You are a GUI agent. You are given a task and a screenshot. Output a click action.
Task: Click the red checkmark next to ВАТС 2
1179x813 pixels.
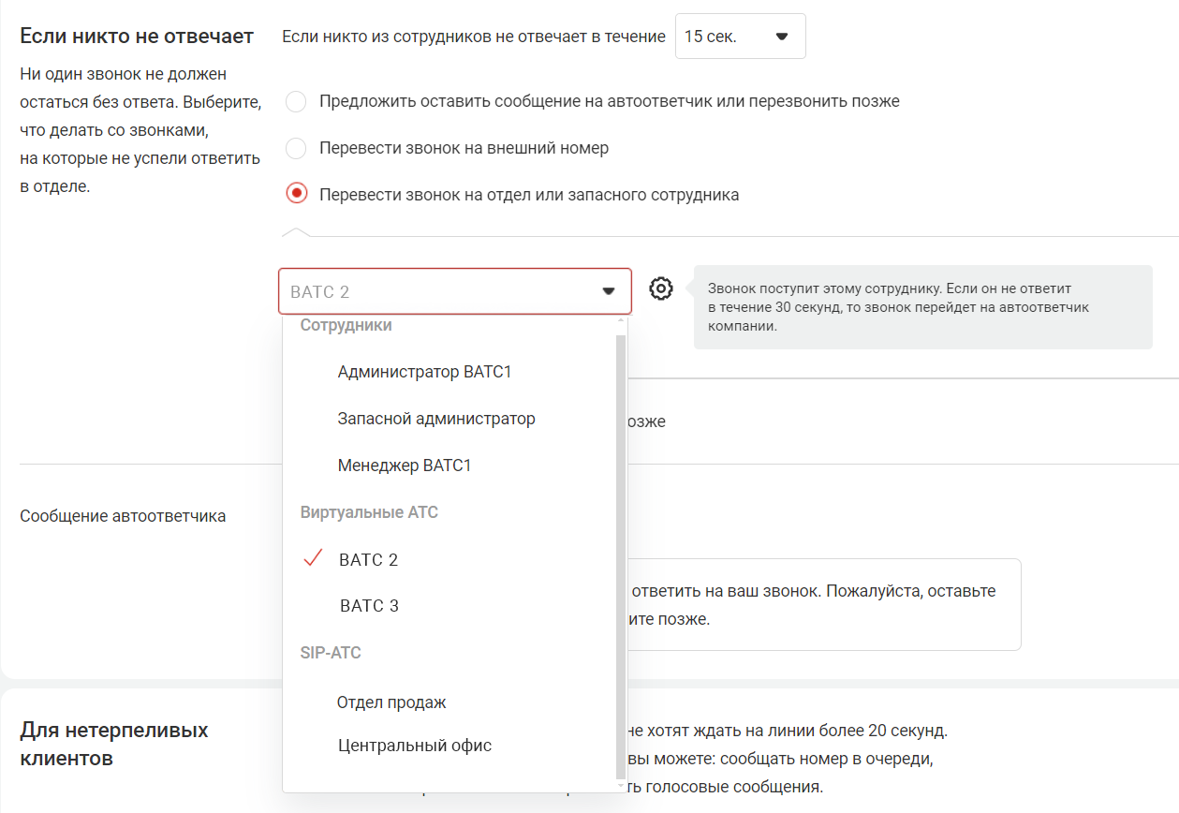click(x=313, y=559)
